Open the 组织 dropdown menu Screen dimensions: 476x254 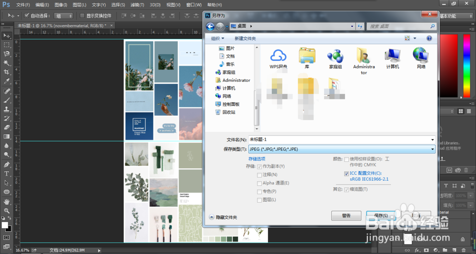pyautogui.click(x=218, y=39)
